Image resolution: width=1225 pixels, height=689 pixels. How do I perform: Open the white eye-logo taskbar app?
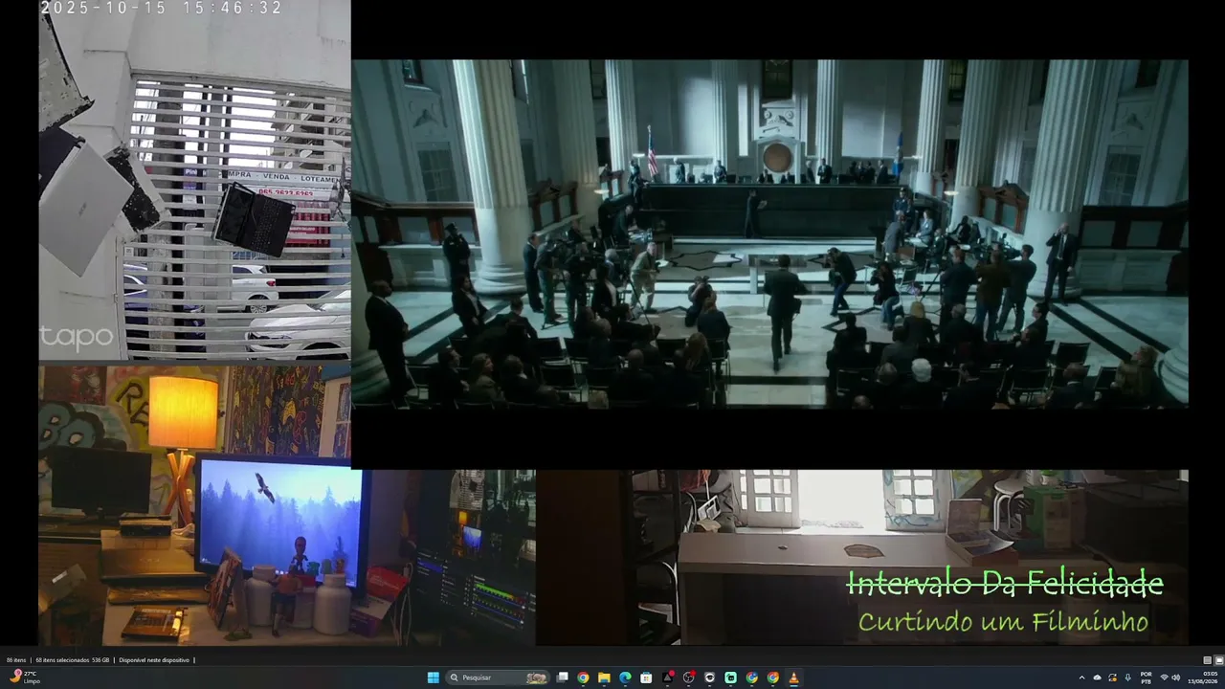[x=709, y=678]
